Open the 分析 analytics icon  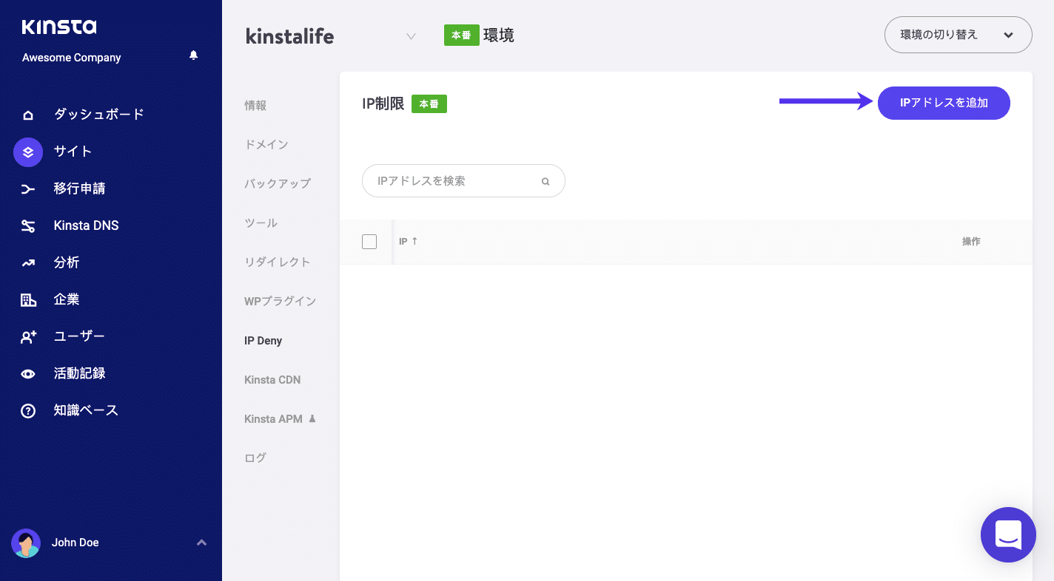pyautogui.click(x=28, y=262)
